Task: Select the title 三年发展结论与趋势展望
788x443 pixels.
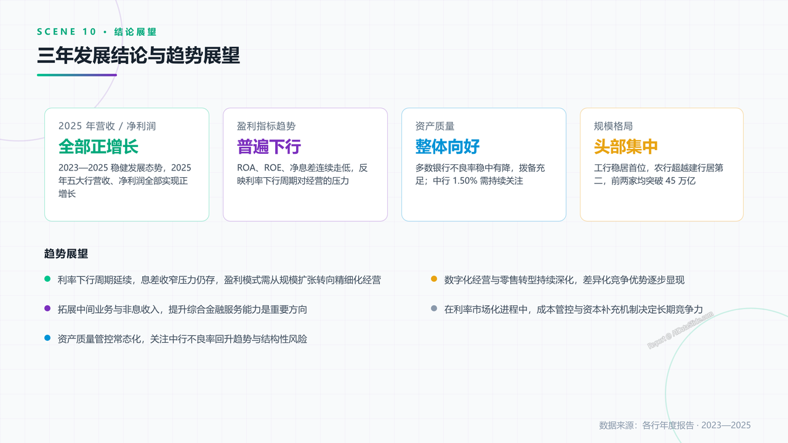Action: coord(139,55)
